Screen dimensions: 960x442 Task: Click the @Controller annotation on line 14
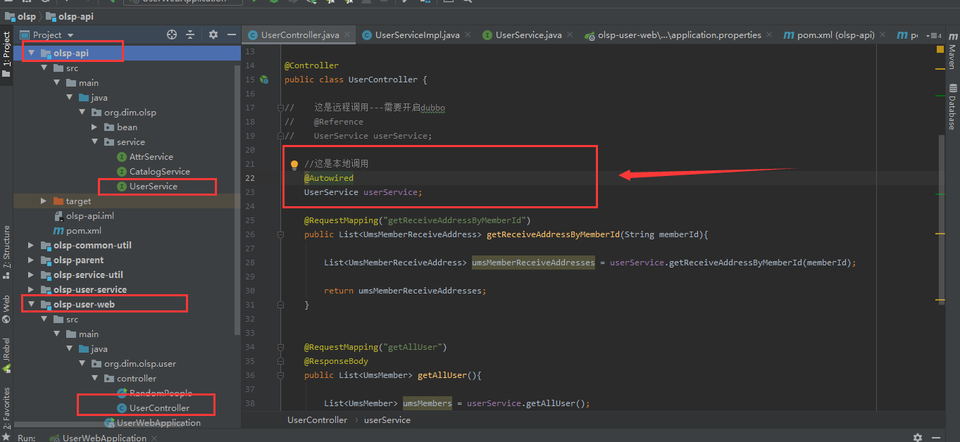311,66
